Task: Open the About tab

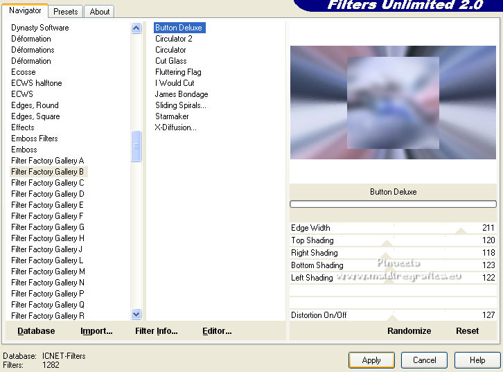Action: (x=100, y=12)
